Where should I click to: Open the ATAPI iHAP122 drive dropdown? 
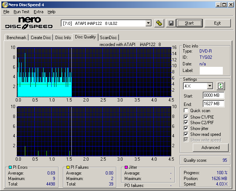pyautogui.click(x=148, y=23)
